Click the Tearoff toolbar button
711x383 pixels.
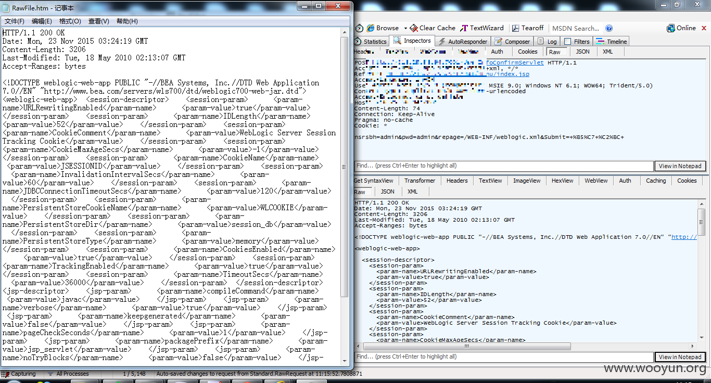528,28
